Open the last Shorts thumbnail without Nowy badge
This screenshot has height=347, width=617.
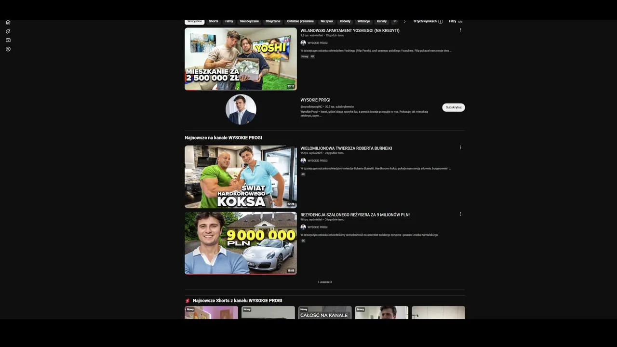point(438,312)
